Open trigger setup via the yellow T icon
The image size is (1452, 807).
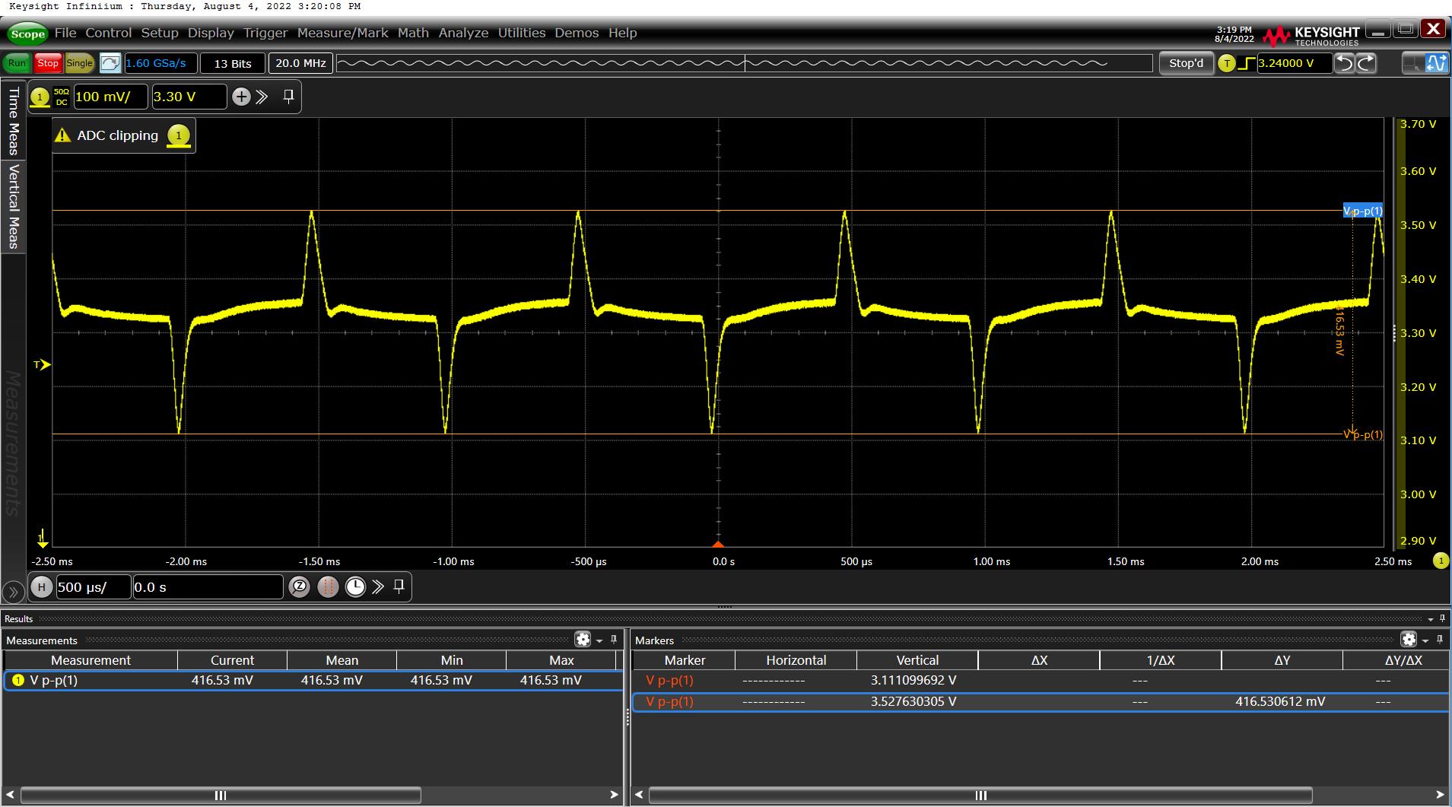tap(1226, 63)
